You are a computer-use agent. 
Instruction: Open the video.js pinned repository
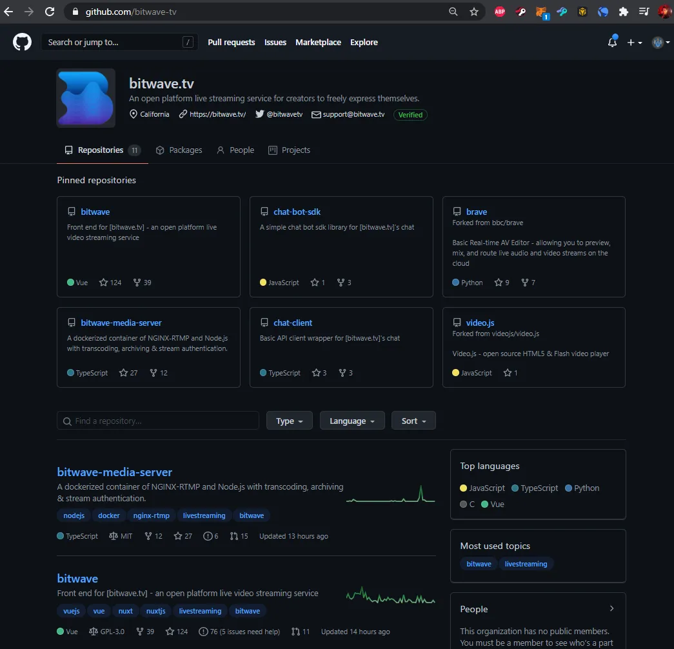click(x=480, y=323)
